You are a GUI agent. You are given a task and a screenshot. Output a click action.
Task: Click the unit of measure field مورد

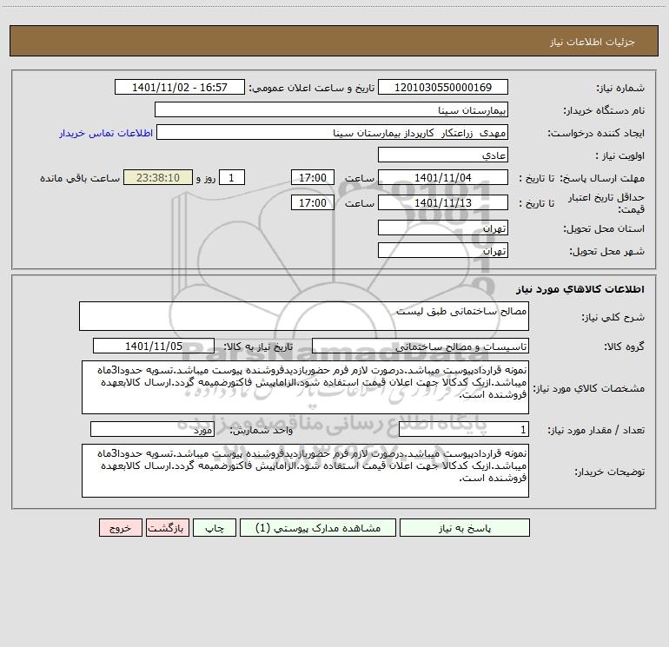tap(152, 430)
